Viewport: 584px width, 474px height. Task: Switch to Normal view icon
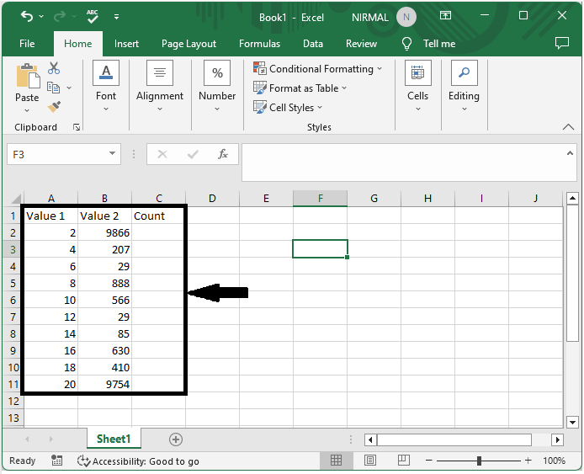coord(336,461)
